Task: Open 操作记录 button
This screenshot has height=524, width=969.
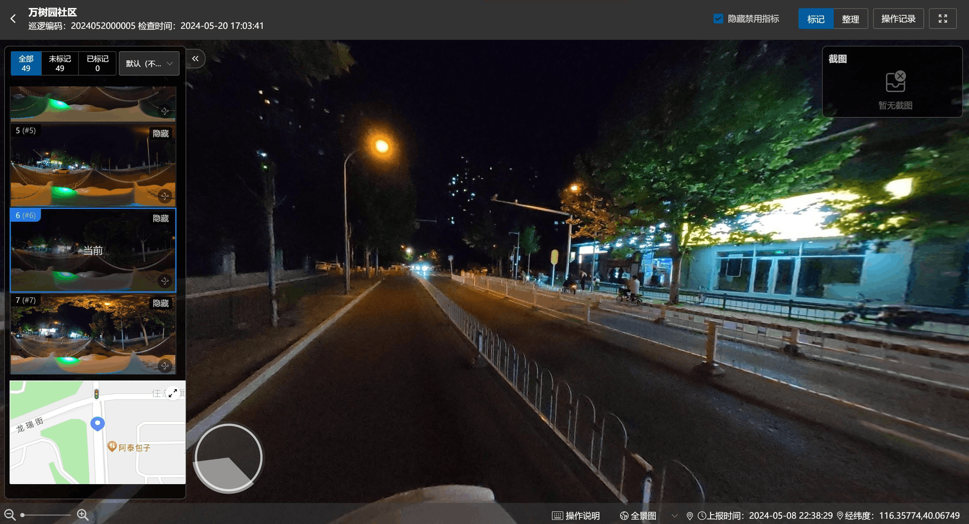Action: coord(898,19)
